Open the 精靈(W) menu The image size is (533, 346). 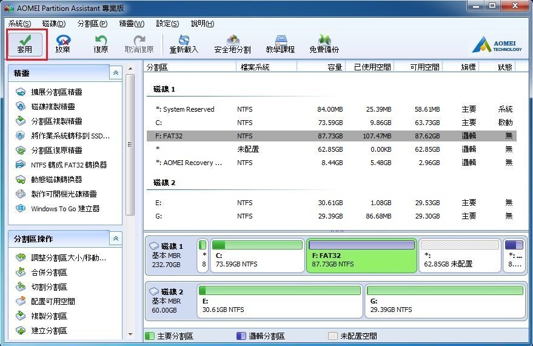[x=132, y=24]
